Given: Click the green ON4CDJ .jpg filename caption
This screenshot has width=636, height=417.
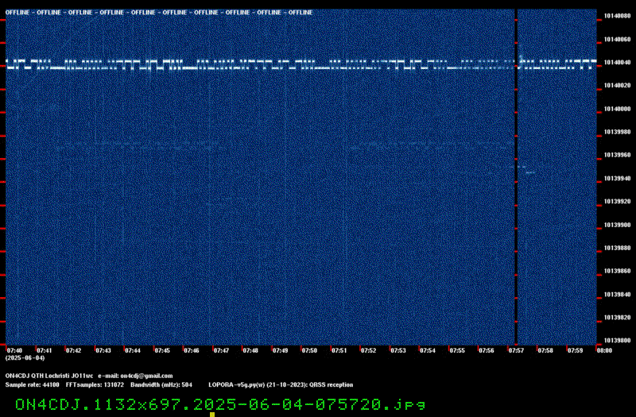Looking at the screenshot, I should [x=220, y=405].
